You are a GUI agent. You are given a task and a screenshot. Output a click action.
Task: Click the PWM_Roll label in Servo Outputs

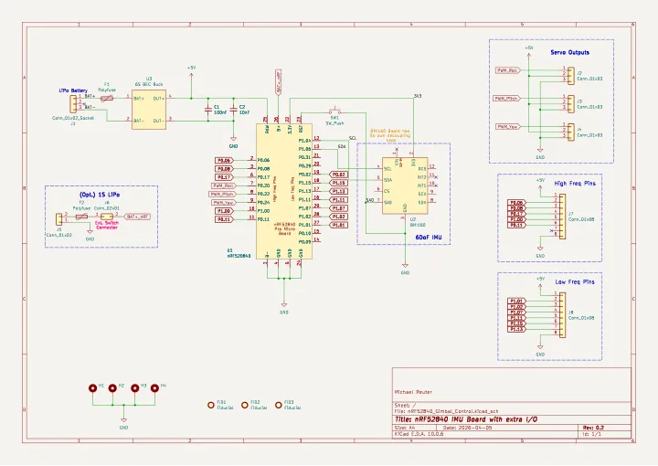pos(508,70)
